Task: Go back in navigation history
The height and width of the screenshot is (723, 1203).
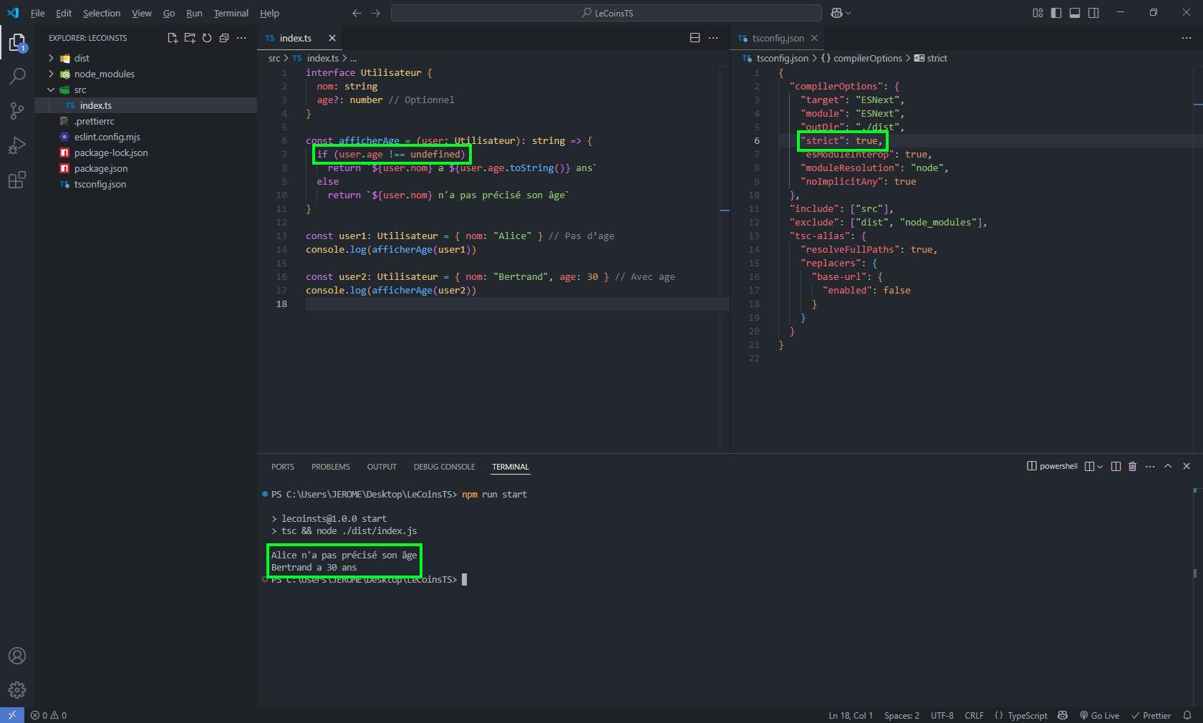Action: [x=357, y=13]
